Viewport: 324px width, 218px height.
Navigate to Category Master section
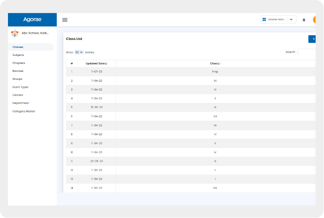point(23,111)
